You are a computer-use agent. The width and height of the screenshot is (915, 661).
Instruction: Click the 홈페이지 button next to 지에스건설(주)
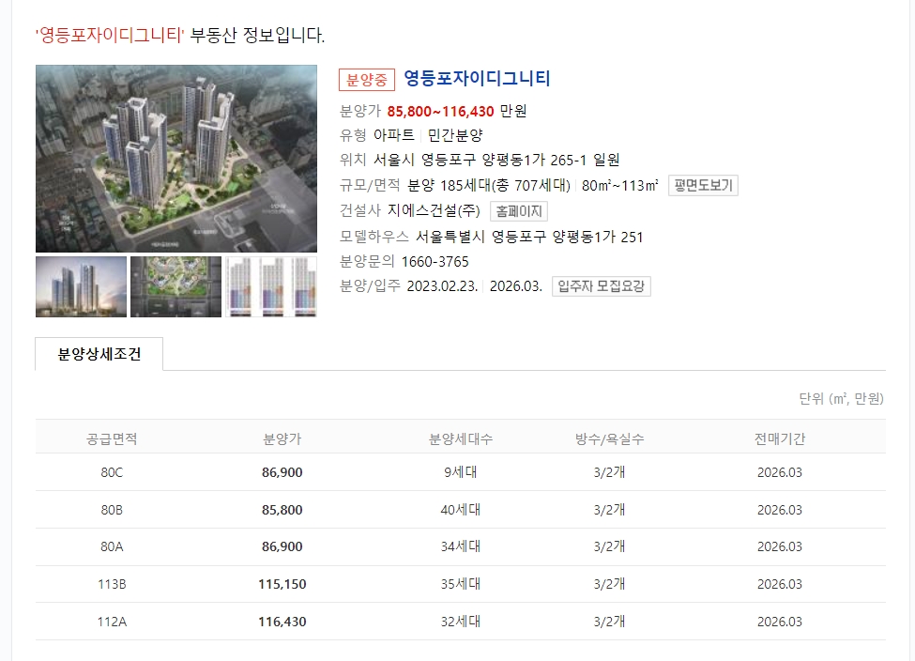point(518,211)
